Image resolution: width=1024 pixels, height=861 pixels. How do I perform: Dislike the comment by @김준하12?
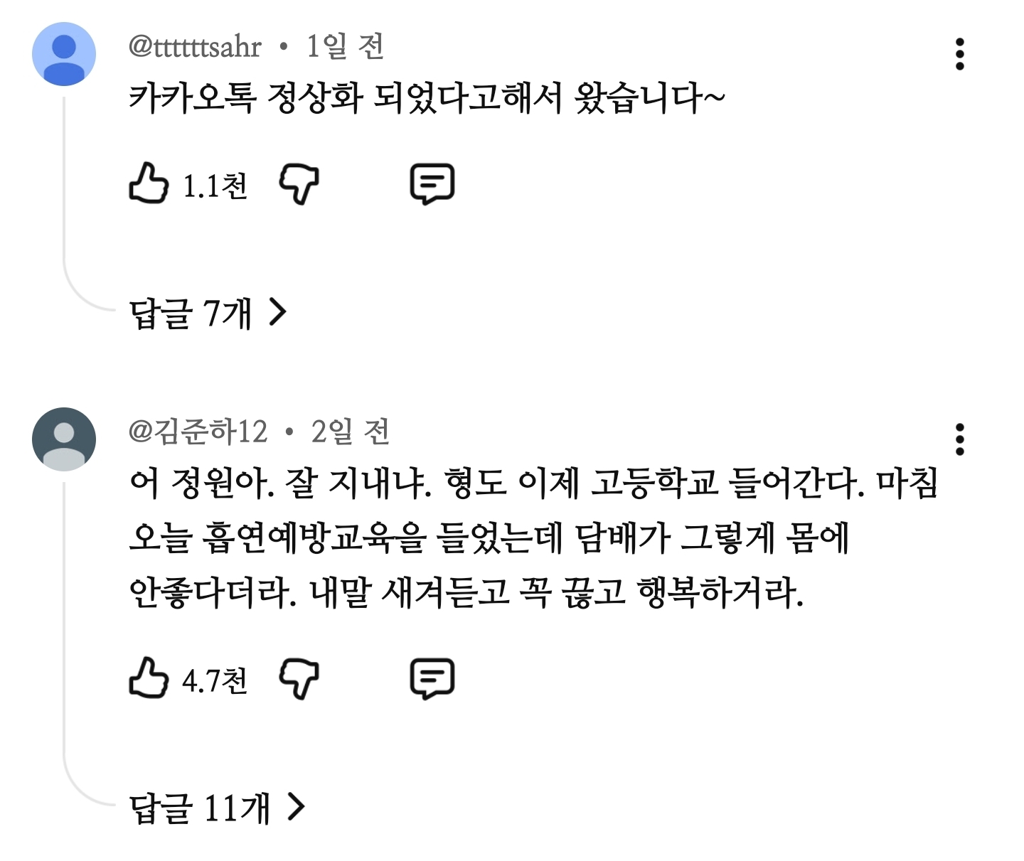pos(299,678)
